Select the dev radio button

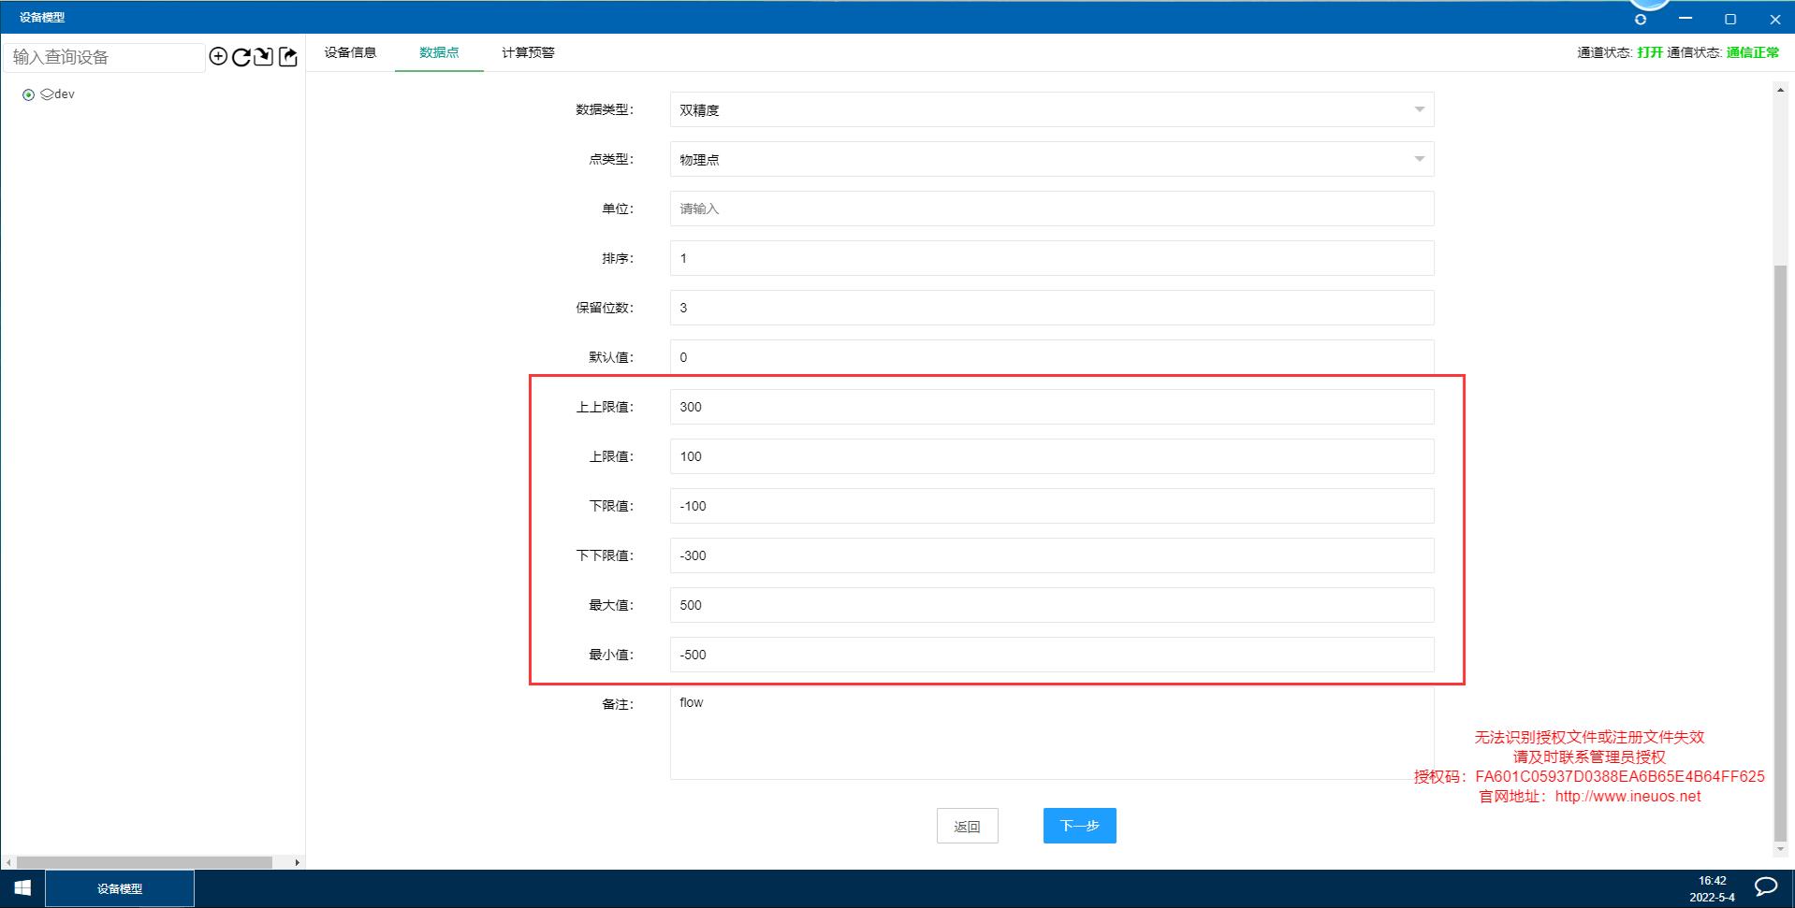pyautogui.click(x=29, y=94)
